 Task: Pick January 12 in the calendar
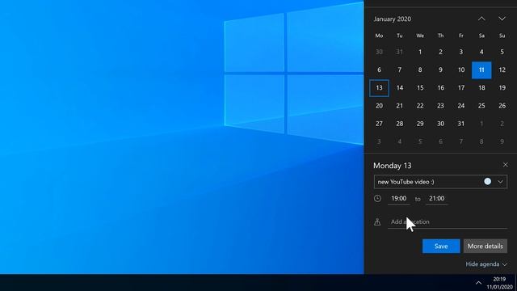click(502, 70)
